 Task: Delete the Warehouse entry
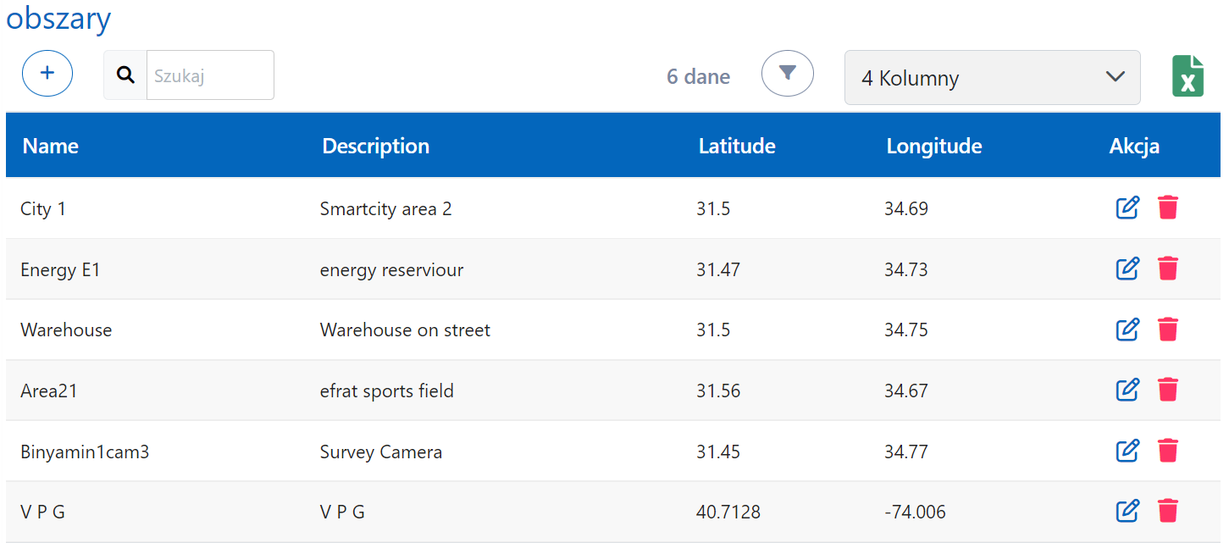click(x=1168, y=330)
